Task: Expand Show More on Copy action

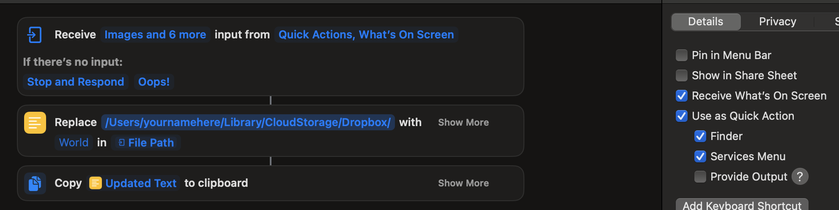Action: (x=463, y=183)
